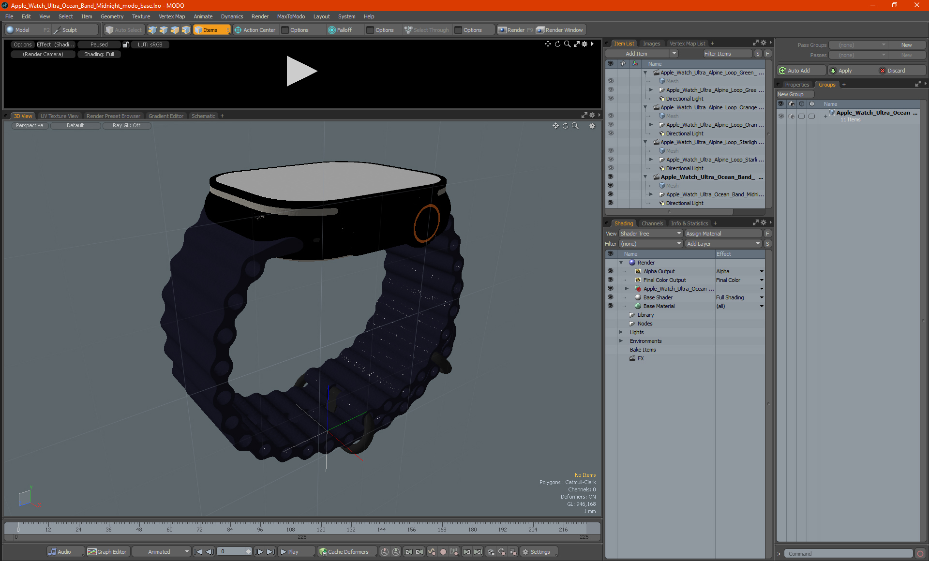Screen dimensions: 929x561
Task: Go to first frame
Action: 198,552
